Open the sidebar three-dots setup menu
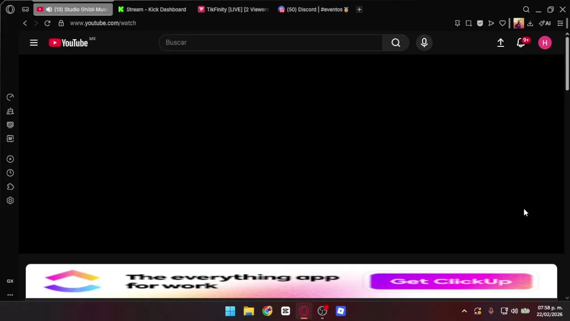This screenshot has height=321, width=570. click(x=10, y=295)
